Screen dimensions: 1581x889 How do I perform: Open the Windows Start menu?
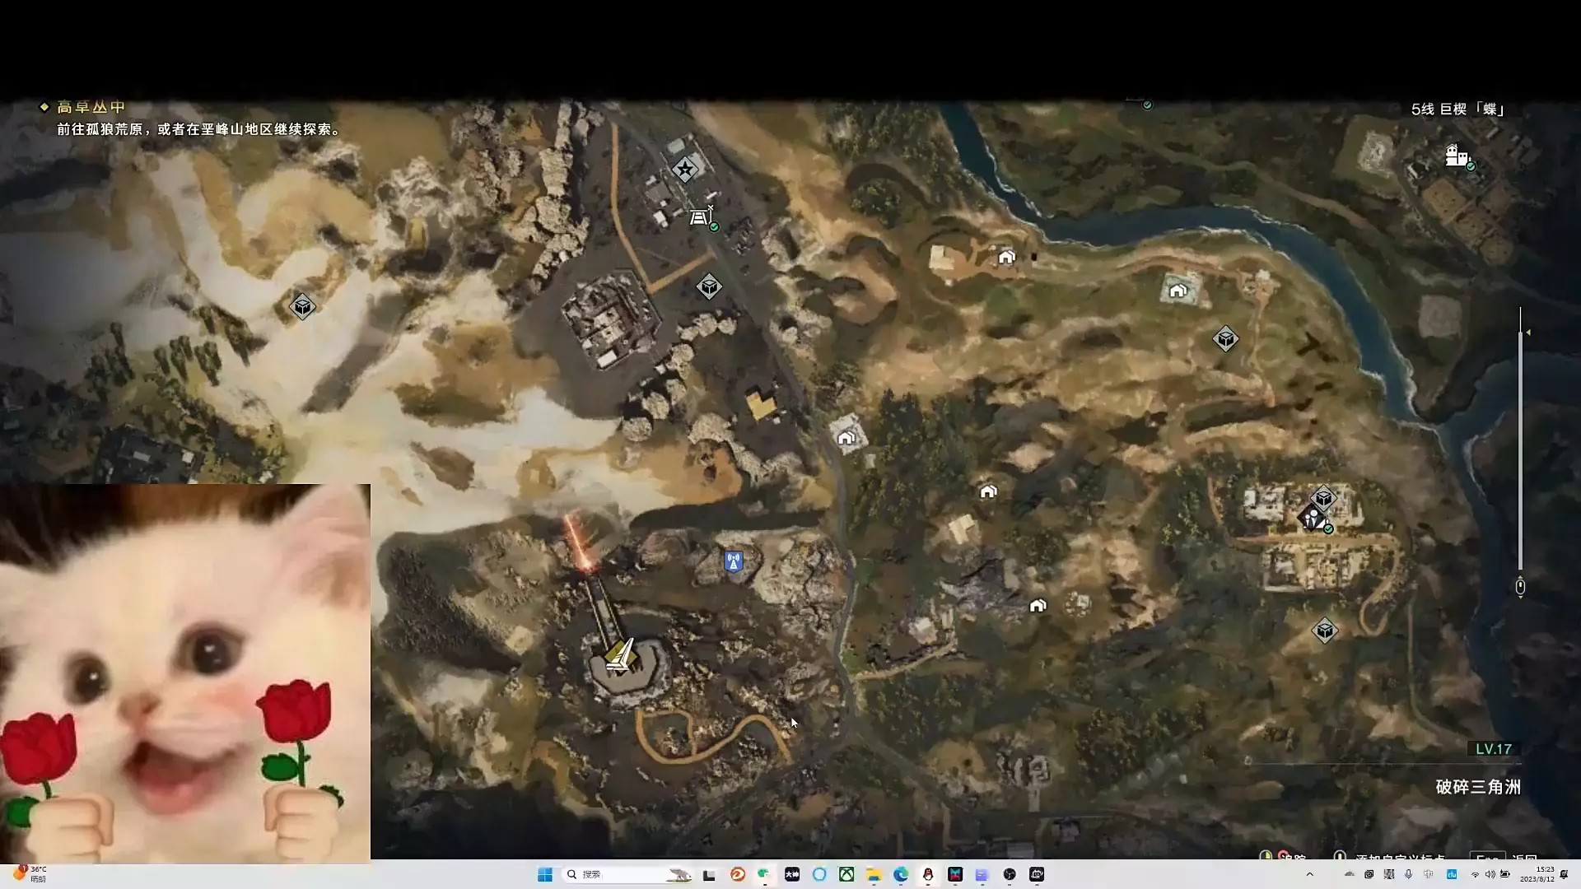tap(544, 874)
